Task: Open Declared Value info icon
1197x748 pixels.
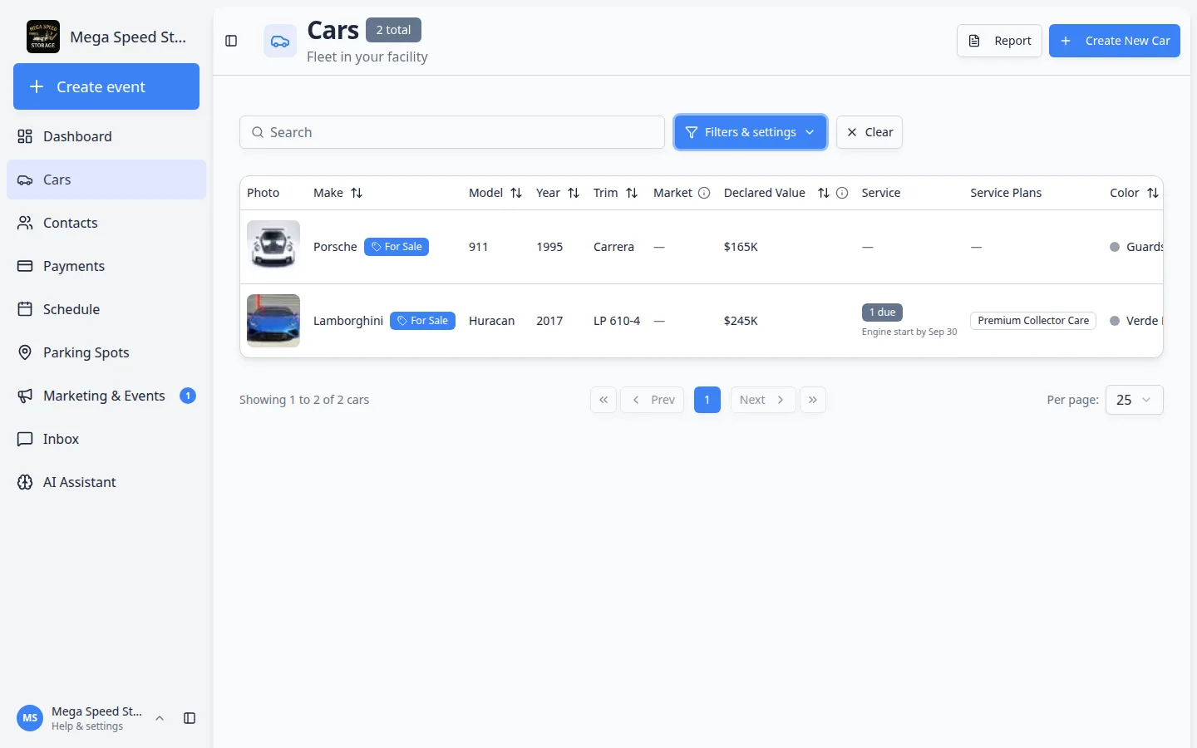Action: (842, 193)
